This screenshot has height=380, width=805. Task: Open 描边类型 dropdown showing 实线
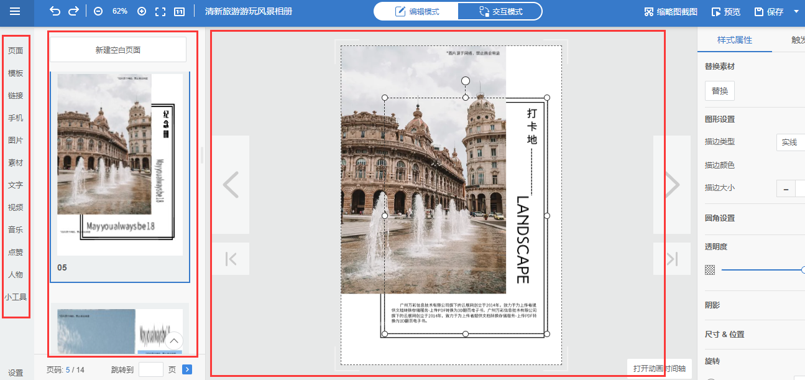point(791,142)
